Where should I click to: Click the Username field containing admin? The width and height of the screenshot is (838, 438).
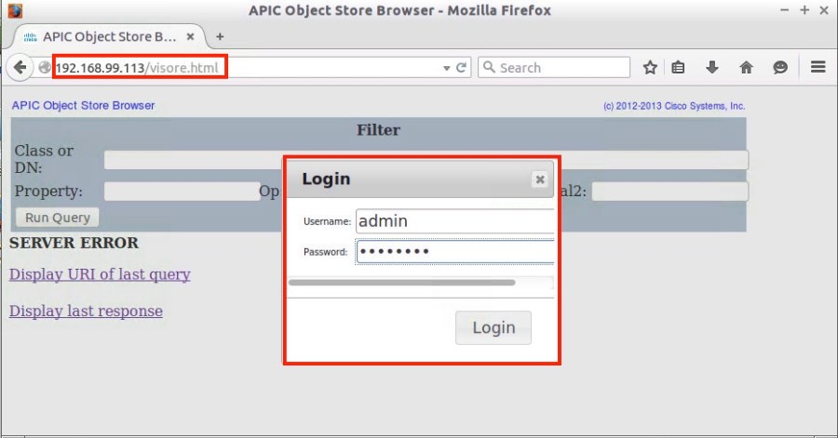(454, 221)
